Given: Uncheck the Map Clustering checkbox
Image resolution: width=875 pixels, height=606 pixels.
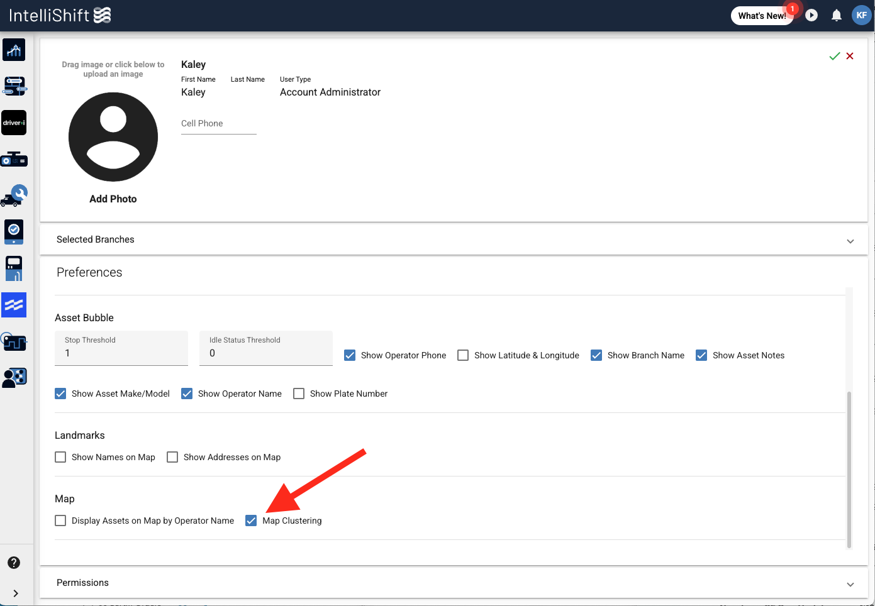Looking at the screenshot, I should (x=251, y=521).
